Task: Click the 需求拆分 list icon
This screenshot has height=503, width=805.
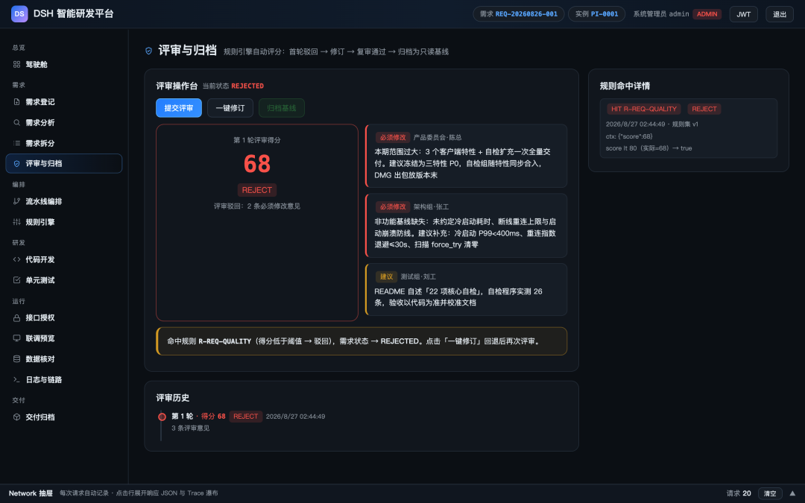Action: tap(17, 143)
